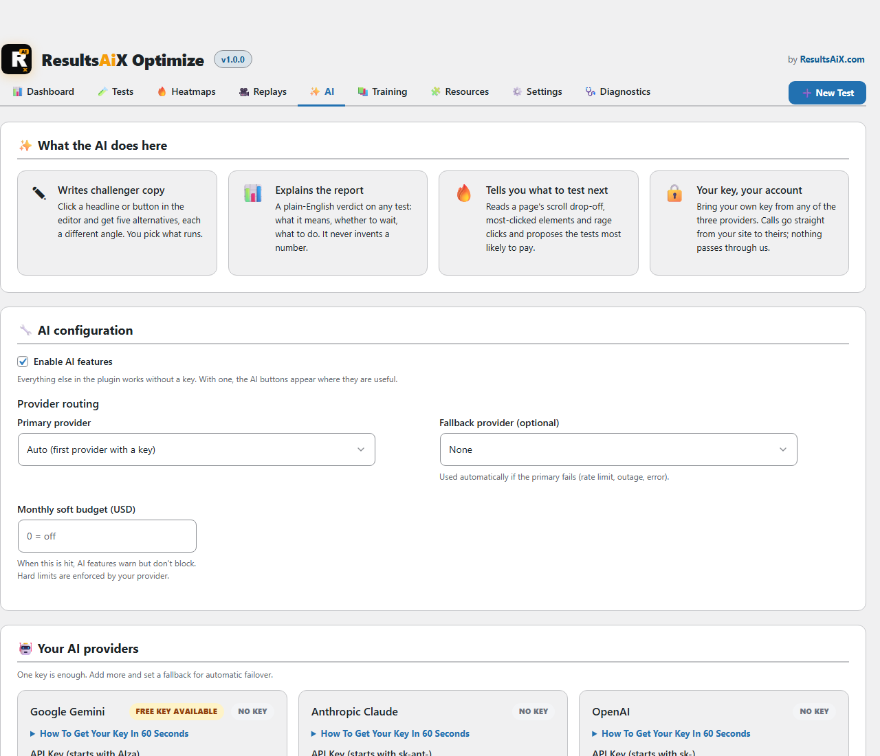Click the robot icon beside Your AI providers

coord(25,648)
